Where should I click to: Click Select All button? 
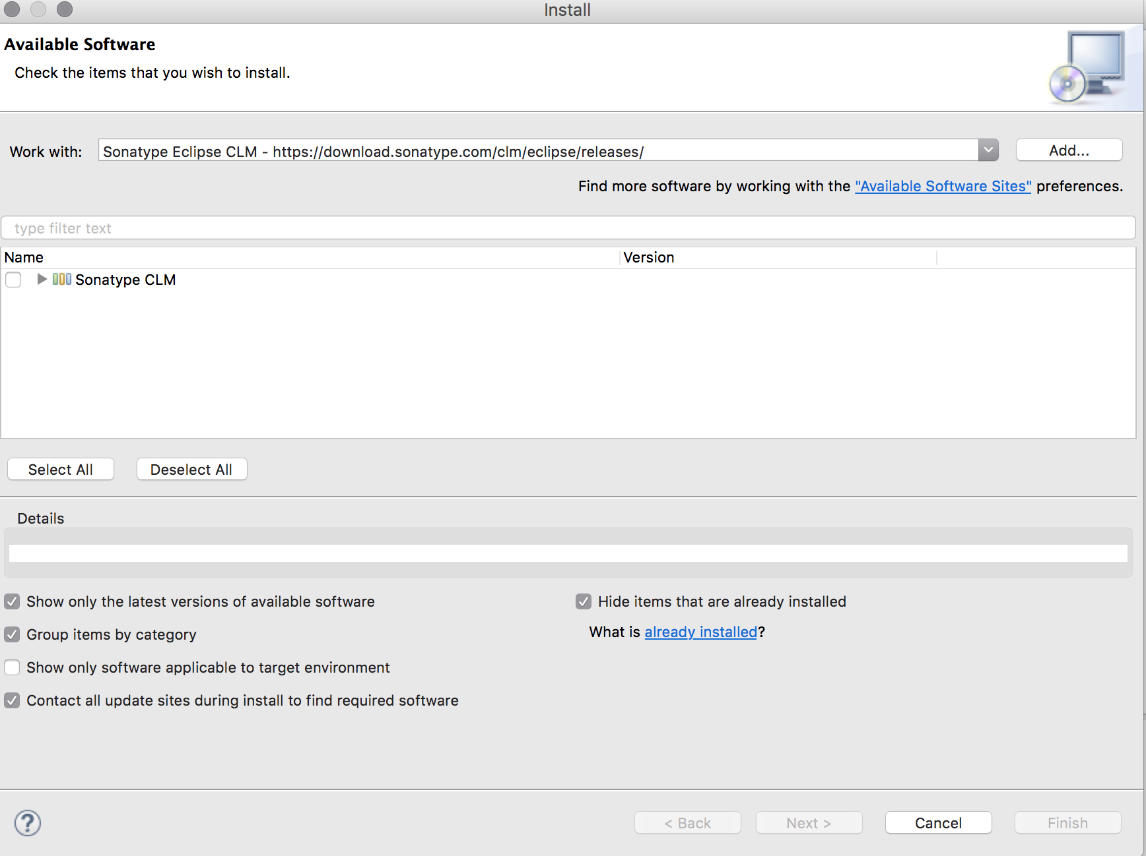tap(61, 470)
